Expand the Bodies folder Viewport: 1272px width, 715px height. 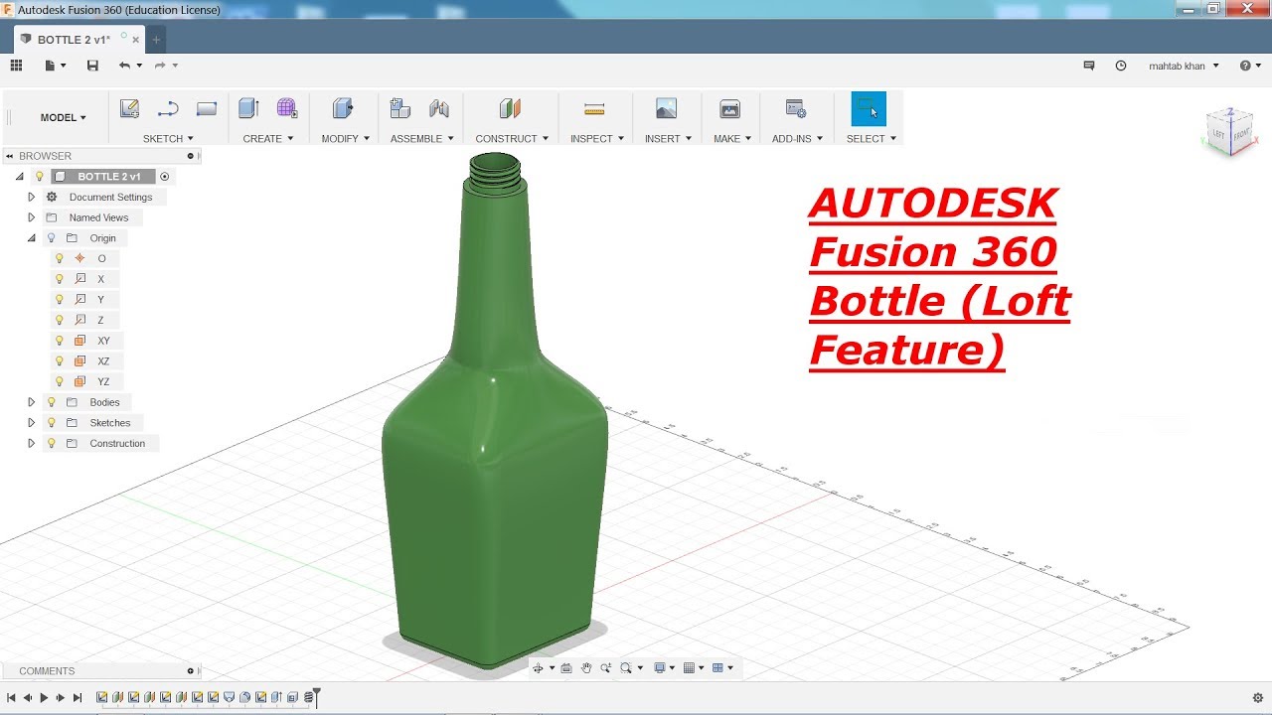click(31, 402)
